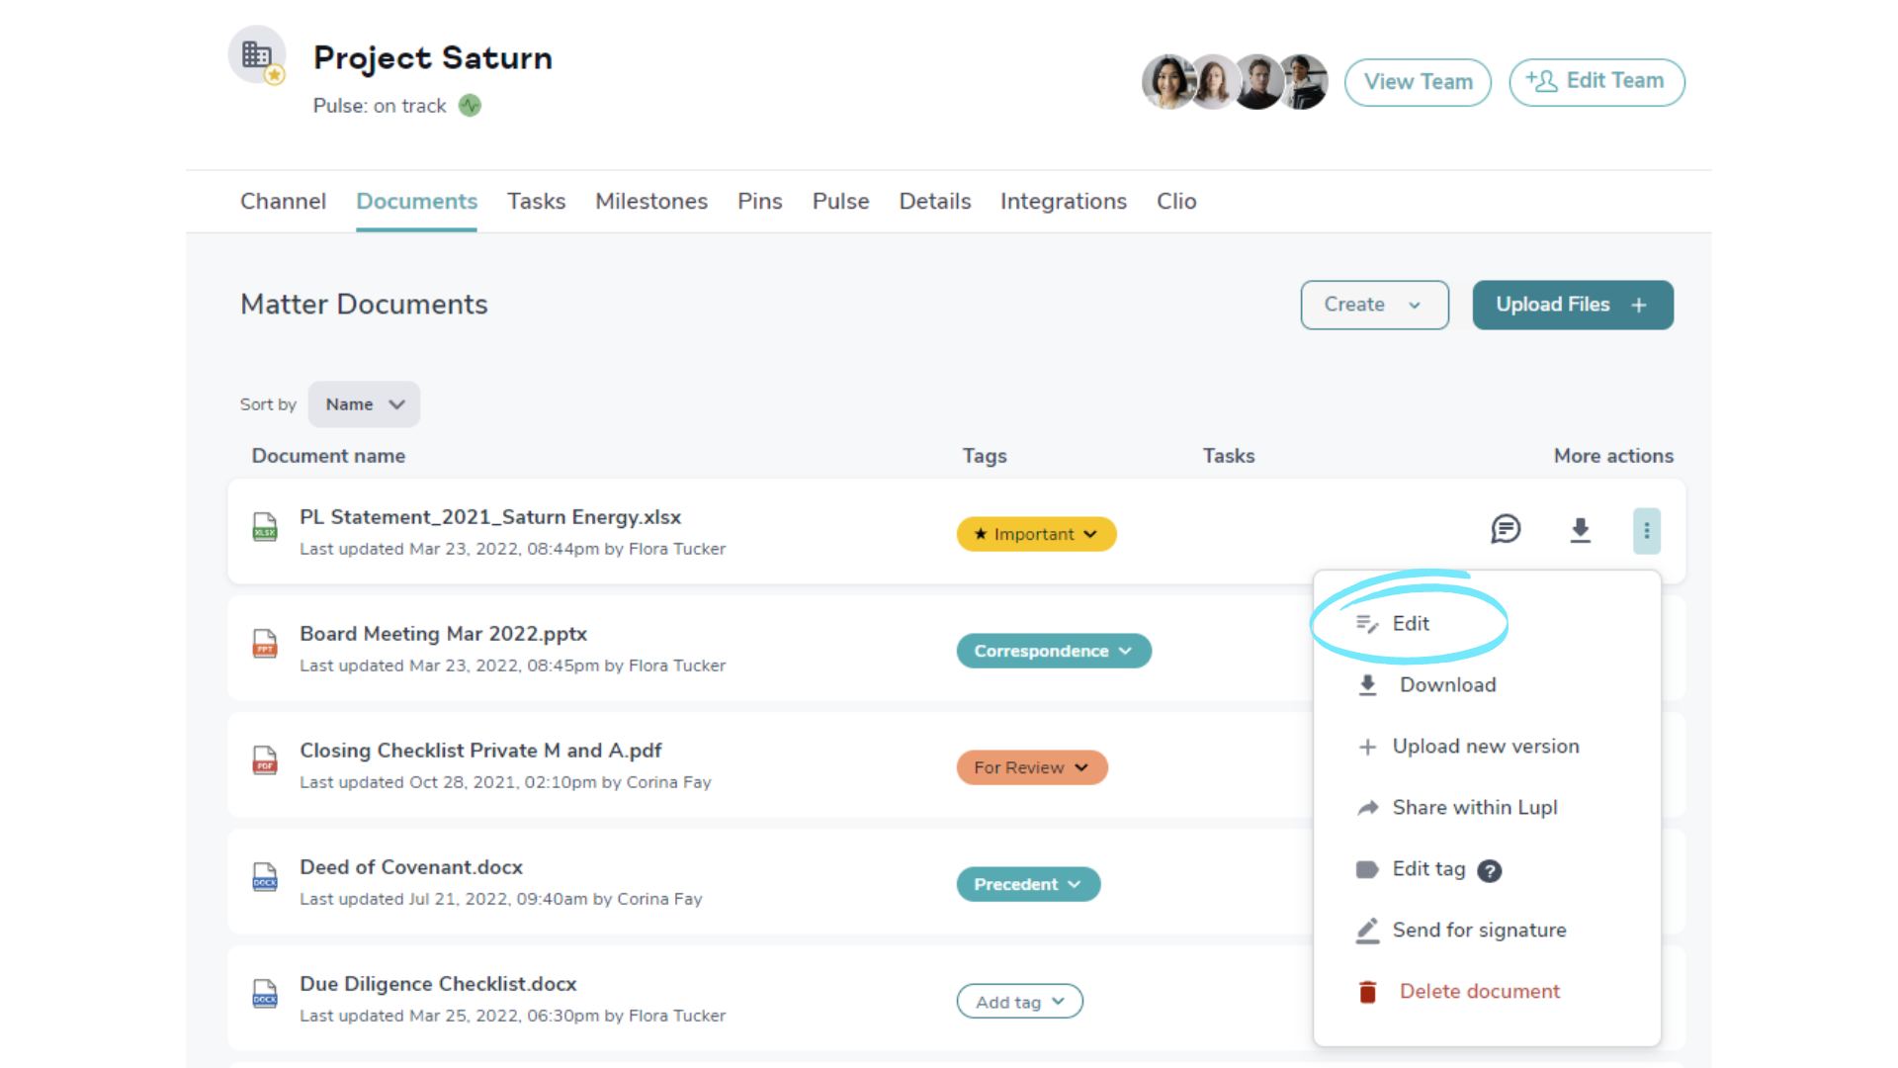This screenshot has height=1068, width=1898.
Task: Select Delete document from menu
Action: [x=1478, y=991]
